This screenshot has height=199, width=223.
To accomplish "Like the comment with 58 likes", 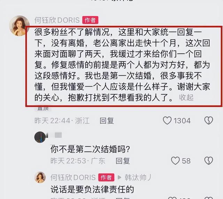I will tap(175, 161).
